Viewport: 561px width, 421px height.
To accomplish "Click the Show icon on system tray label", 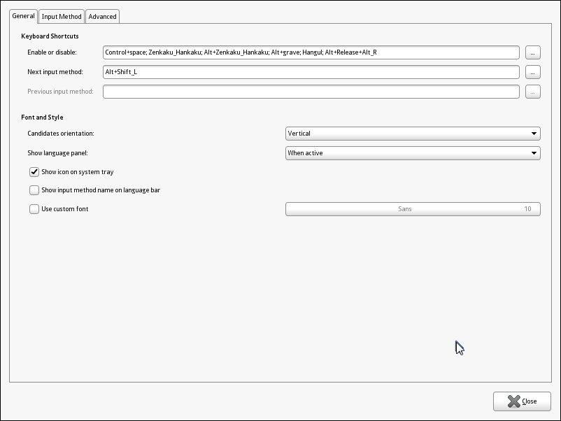I will [78, 172].
